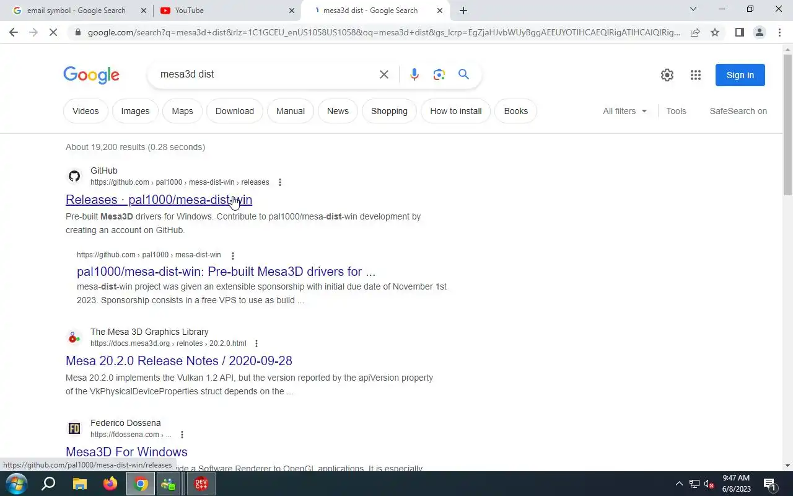Viewport: 793px width, 496px height.
Task: Open a new browser tab
Action: tap(463, 11)
